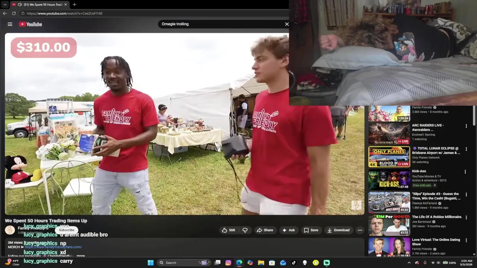Open the Ask AI button
Image resolution: width=477 pixels, height=268 pixels.
(288, 230)
